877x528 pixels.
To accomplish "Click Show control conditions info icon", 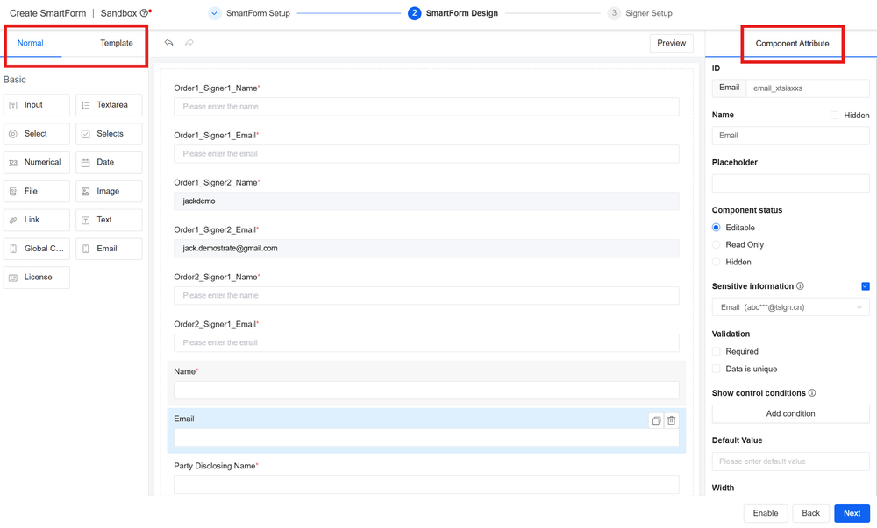I will click(812, 393).
